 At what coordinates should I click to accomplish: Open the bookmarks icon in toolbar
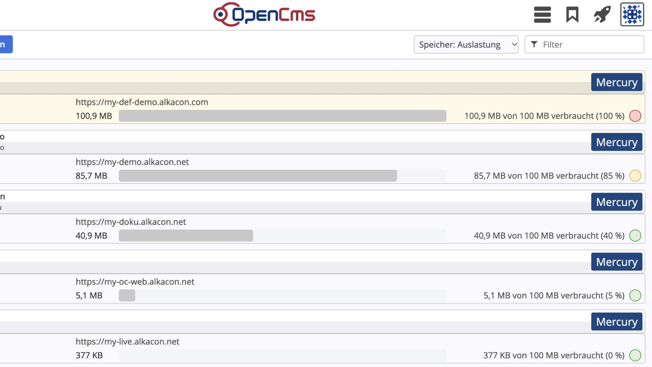572,15
